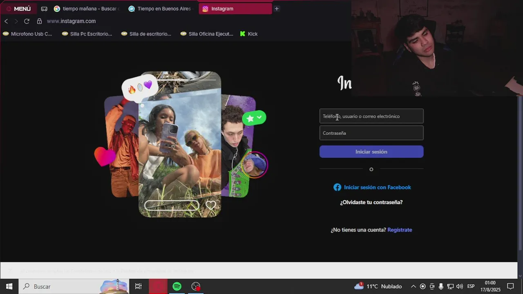Click the pink heart sticker on the collage
523x294 pixels.
coord(105,156)
